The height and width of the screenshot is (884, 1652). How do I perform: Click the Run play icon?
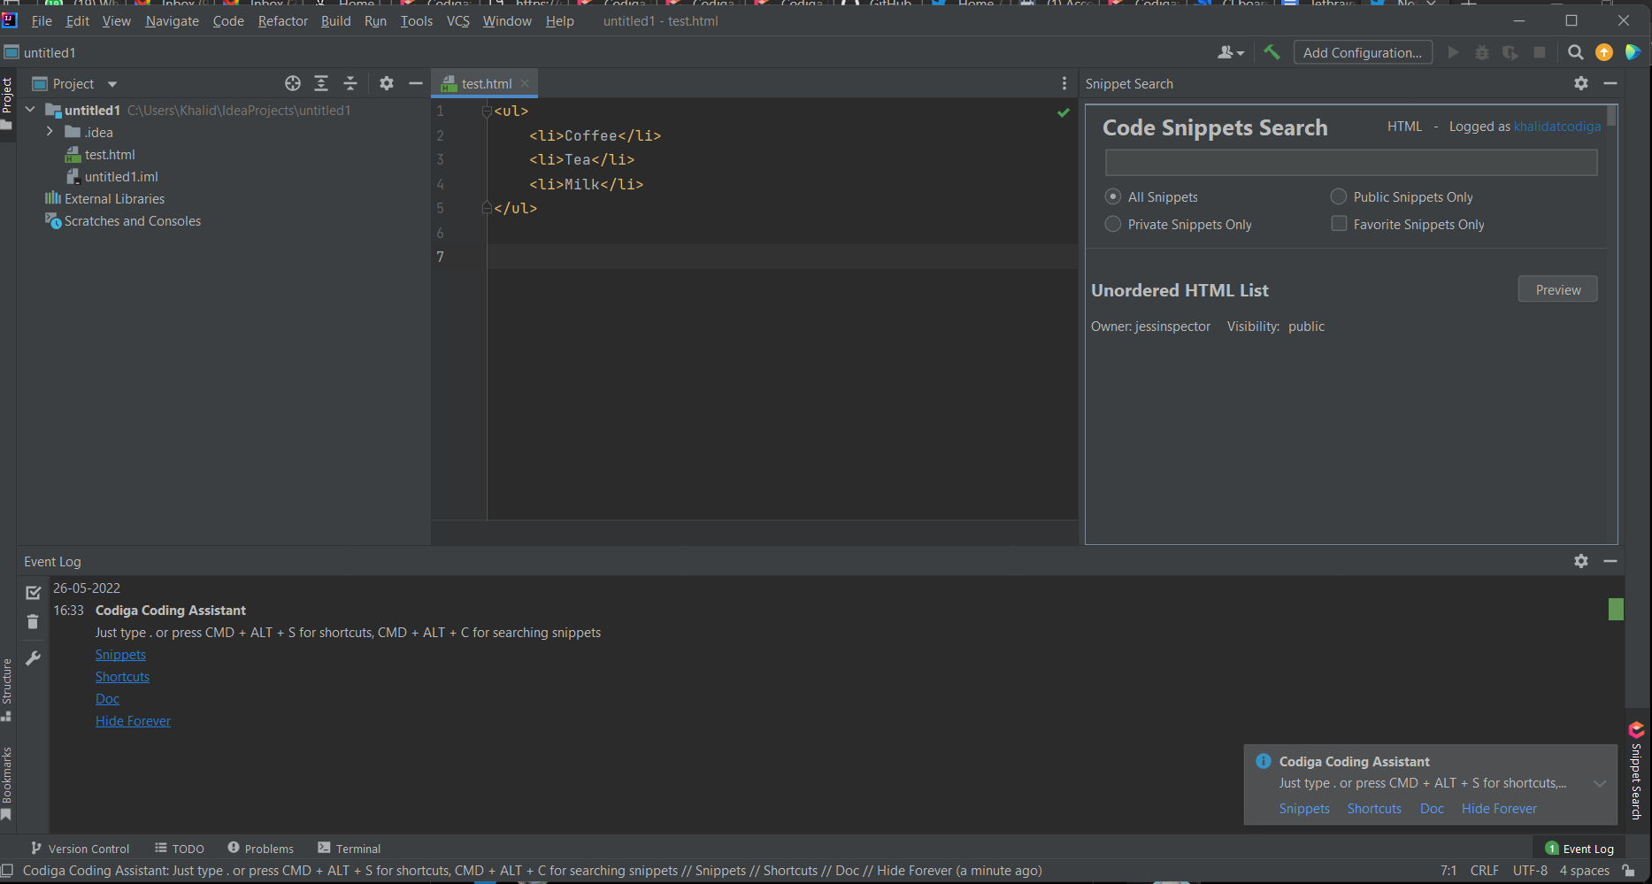(x=1453, y=52)
